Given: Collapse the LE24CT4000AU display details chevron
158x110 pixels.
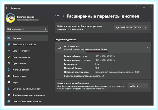Looking at the screenshot, I should pos(147,48).
